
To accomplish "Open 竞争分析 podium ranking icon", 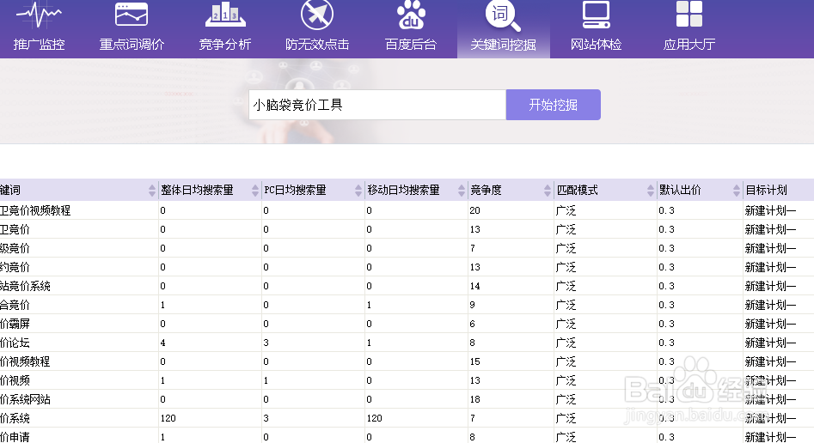I will click(225, 14).
